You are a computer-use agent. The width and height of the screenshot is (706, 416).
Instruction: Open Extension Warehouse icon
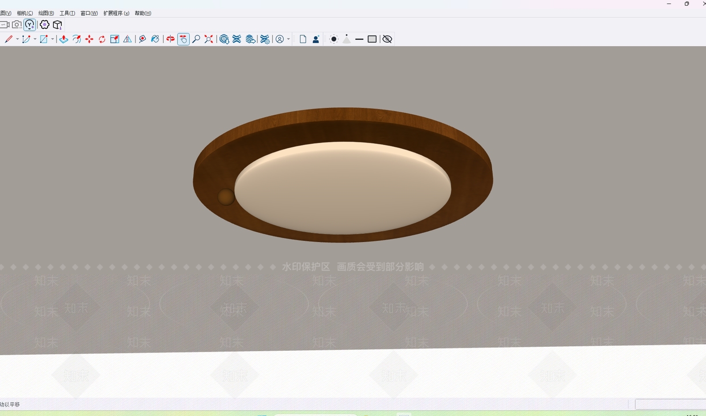pos(237,39)
